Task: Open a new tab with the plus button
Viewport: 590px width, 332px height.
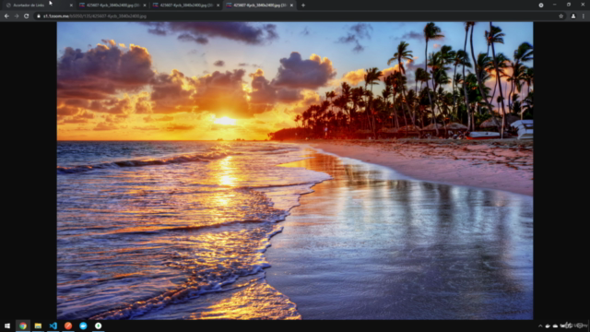Action: tap(303, 6)
